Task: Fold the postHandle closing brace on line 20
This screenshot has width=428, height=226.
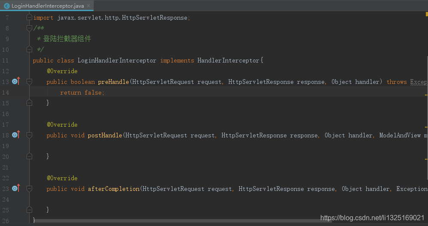Action: pyautogui.click(x=29, y=156)
